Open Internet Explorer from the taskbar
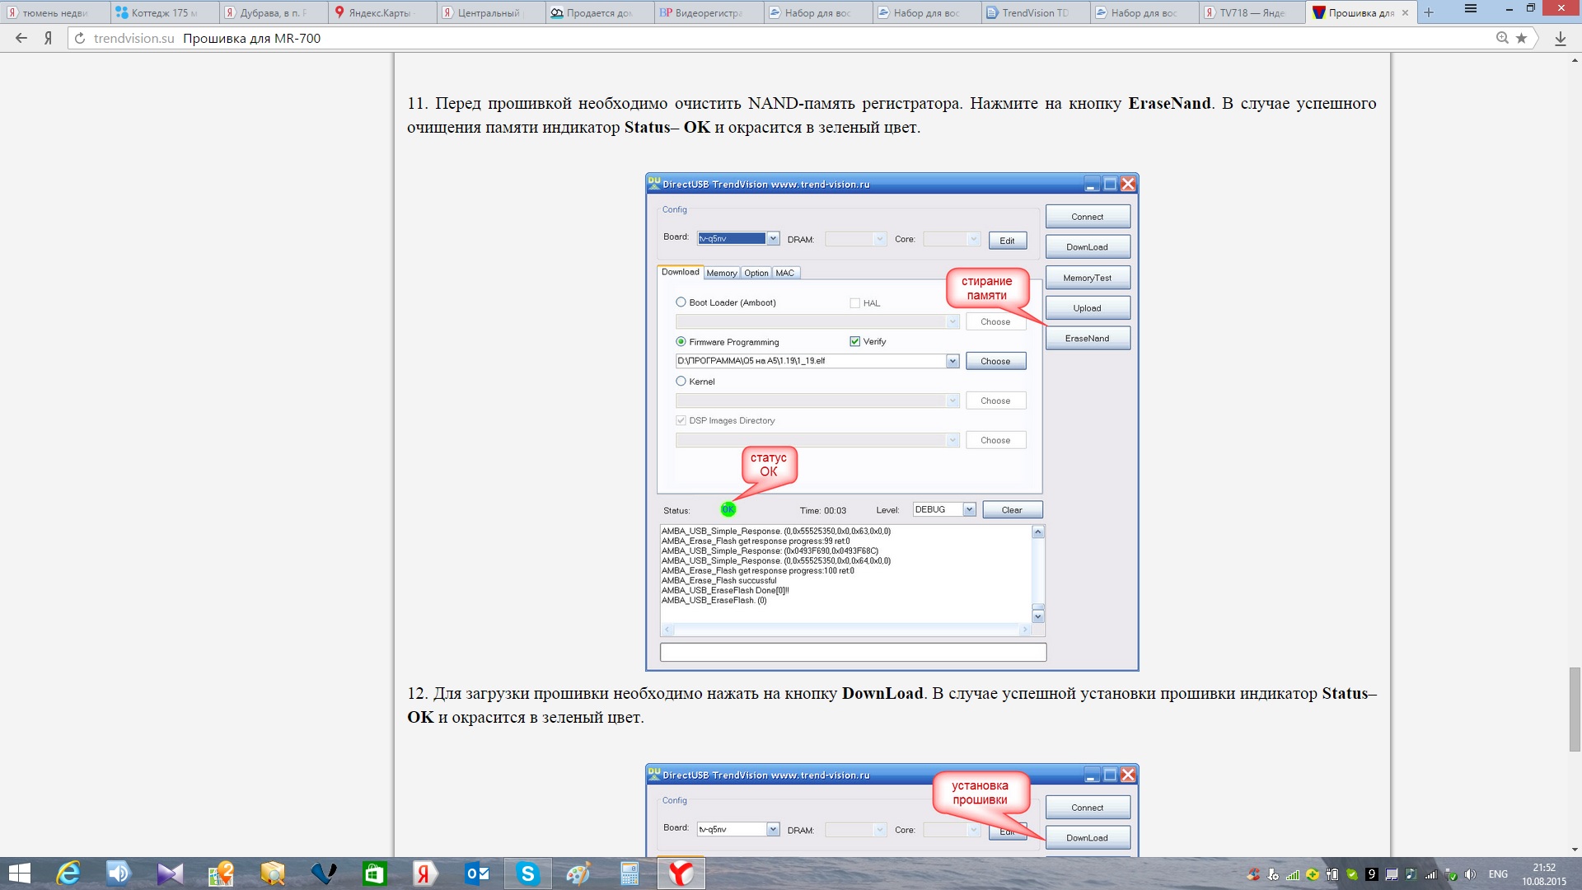The width and height of the screenshot is (1582, 890). click(x=68, y=873)
